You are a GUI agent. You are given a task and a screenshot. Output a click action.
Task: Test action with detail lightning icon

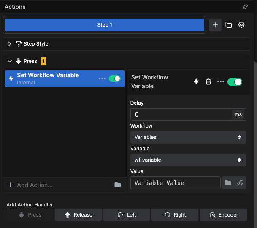coord(196,81)
